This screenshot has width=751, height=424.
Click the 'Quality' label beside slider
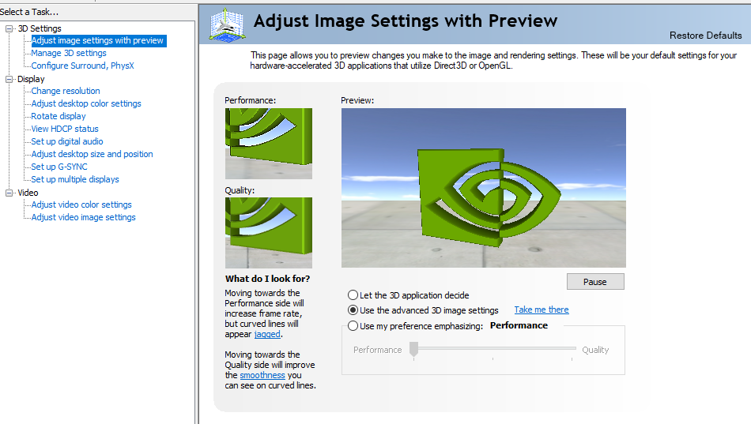tap(595, 350)
